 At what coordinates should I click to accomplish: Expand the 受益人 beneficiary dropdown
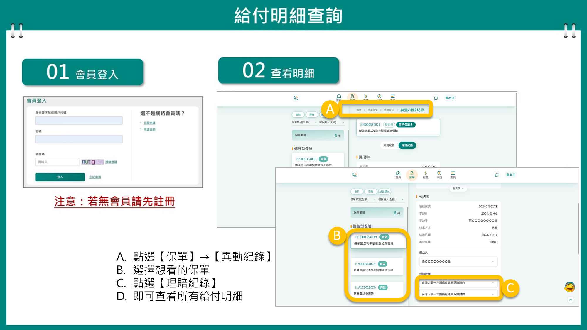[458, 261]
